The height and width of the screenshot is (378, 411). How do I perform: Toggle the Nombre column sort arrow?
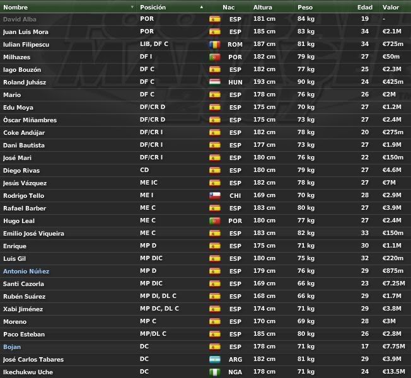(132, 7)
